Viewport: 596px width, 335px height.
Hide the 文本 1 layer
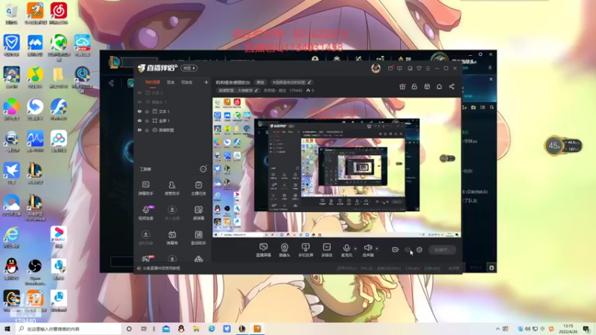139,112
